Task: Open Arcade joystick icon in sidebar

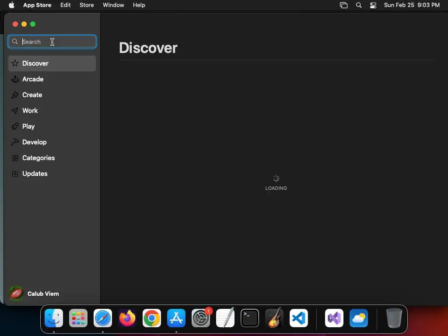Action: tap(15, 79)
